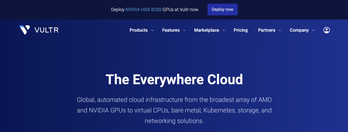Screen dimensions: 348x132
Task: Open the Marketplace menu
Action: (207, 30)
